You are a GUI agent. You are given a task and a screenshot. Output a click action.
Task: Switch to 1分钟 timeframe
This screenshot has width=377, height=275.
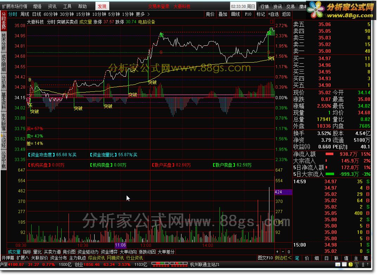click(x=128, y=14)
